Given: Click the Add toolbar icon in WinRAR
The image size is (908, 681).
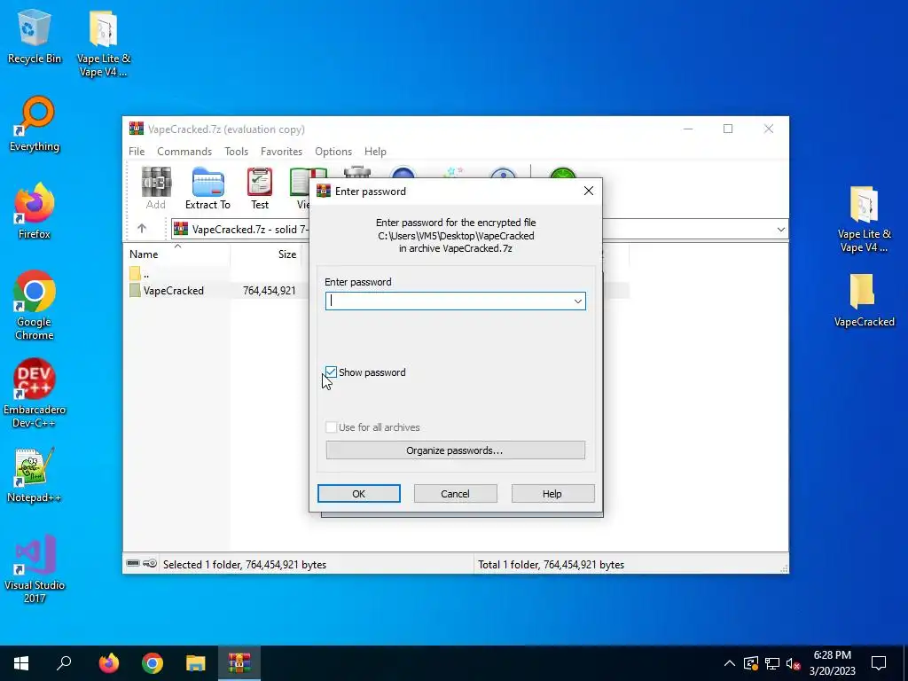Looking at the screenshot, I should tap(156, 188).
